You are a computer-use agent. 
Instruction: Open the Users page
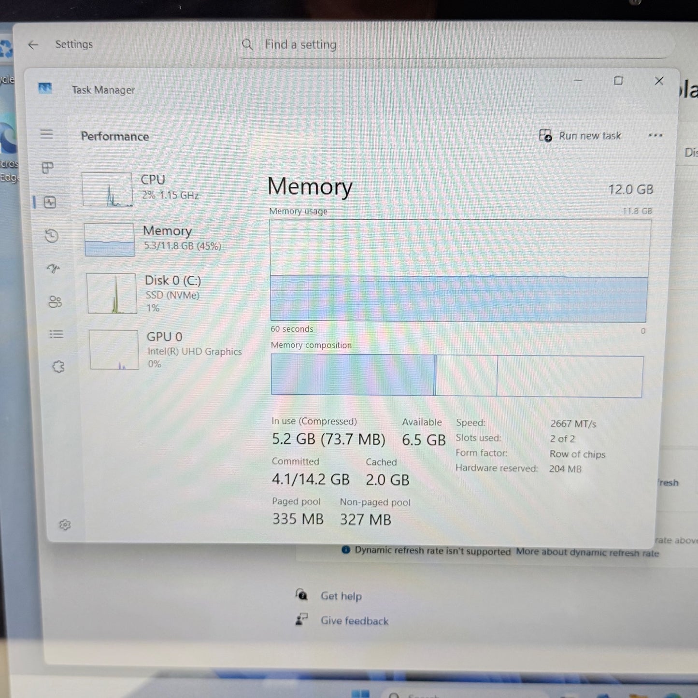pyautogui.click(x=56, y=302)
